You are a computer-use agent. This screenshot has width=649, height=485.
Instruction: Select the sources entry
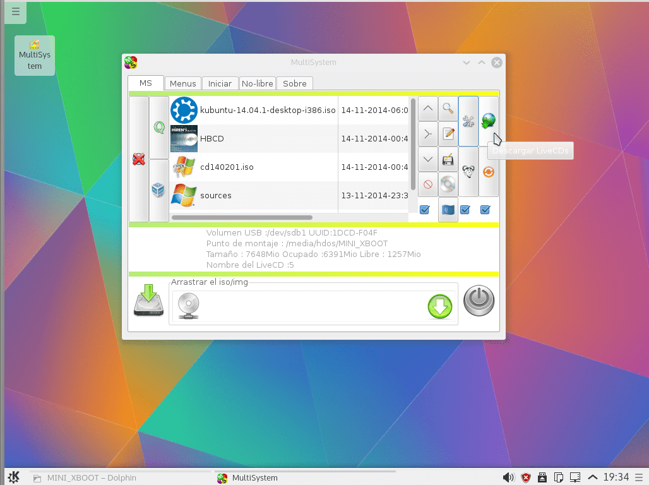[x=289, y=196]
